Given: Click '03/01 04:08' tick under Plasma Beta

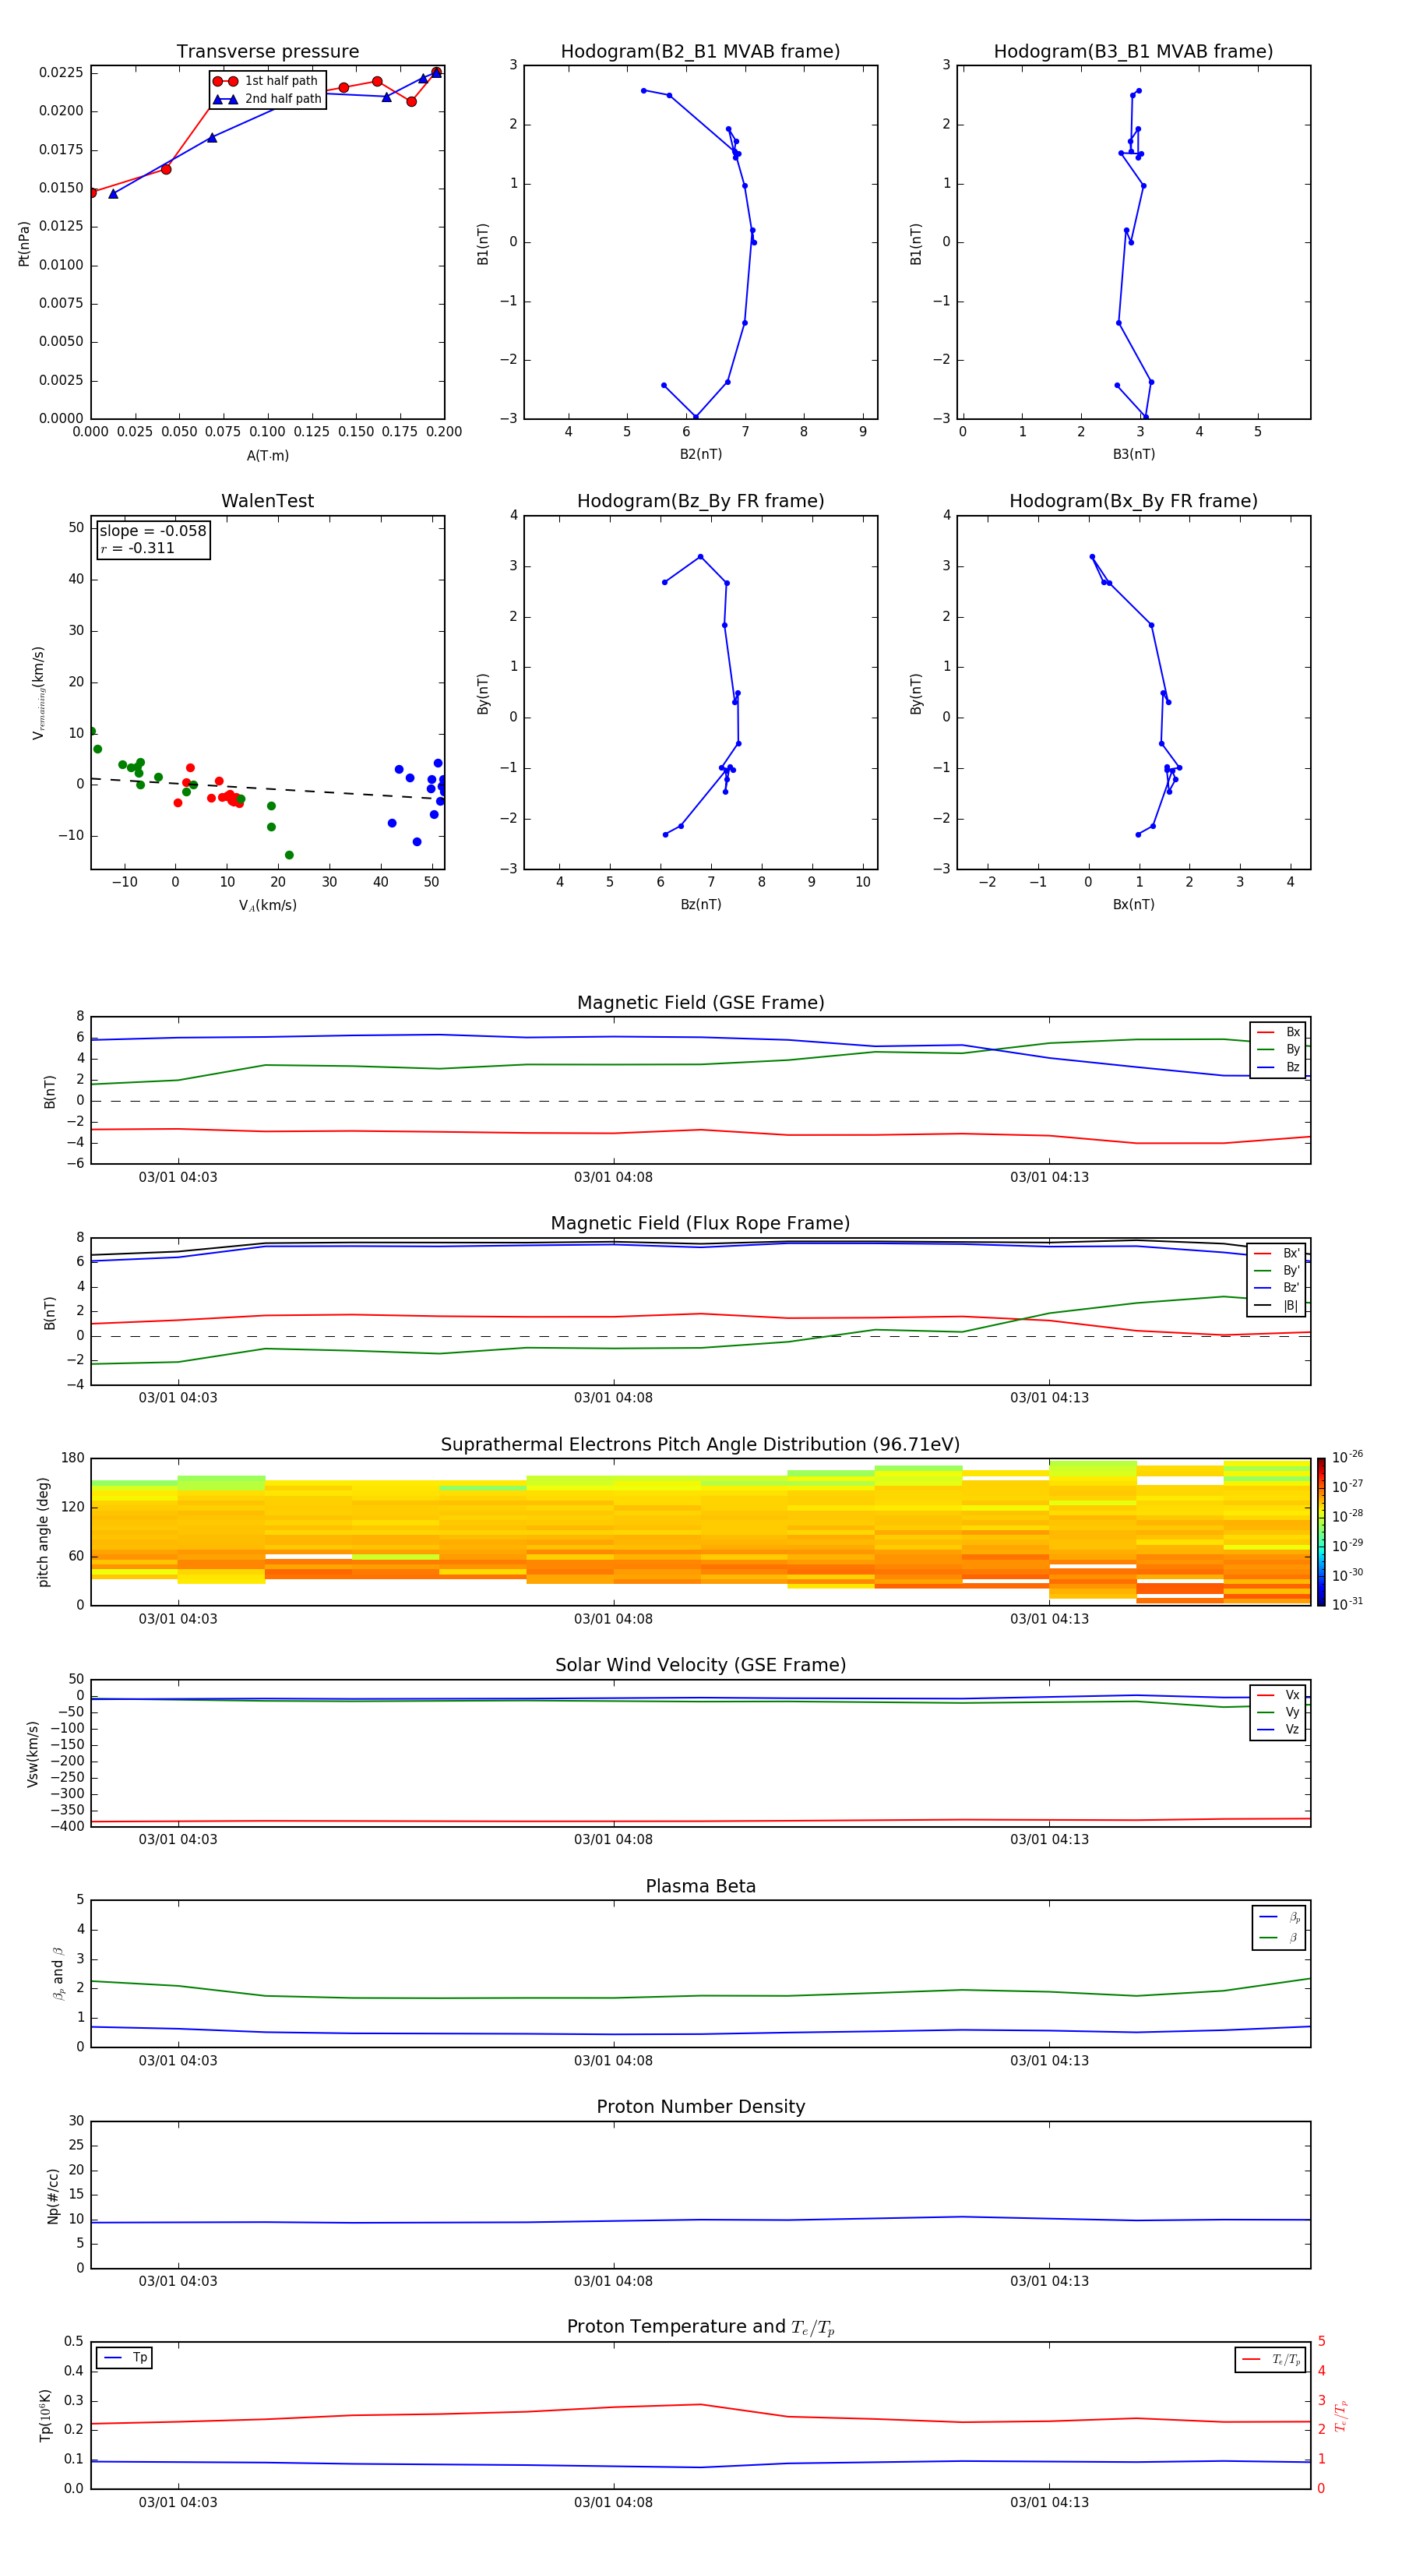Looking at the screenshot, I should coord(613,2061).
